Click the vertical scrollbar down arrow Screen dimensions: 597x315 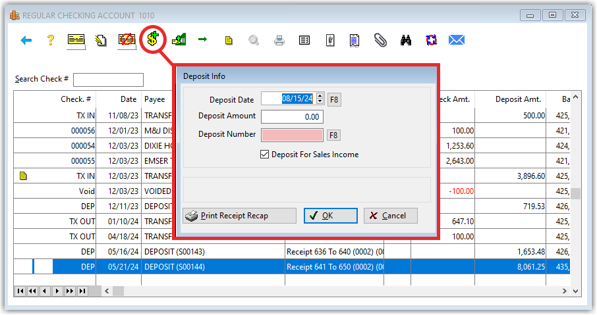pyautogui.click(x=576, y=291)
